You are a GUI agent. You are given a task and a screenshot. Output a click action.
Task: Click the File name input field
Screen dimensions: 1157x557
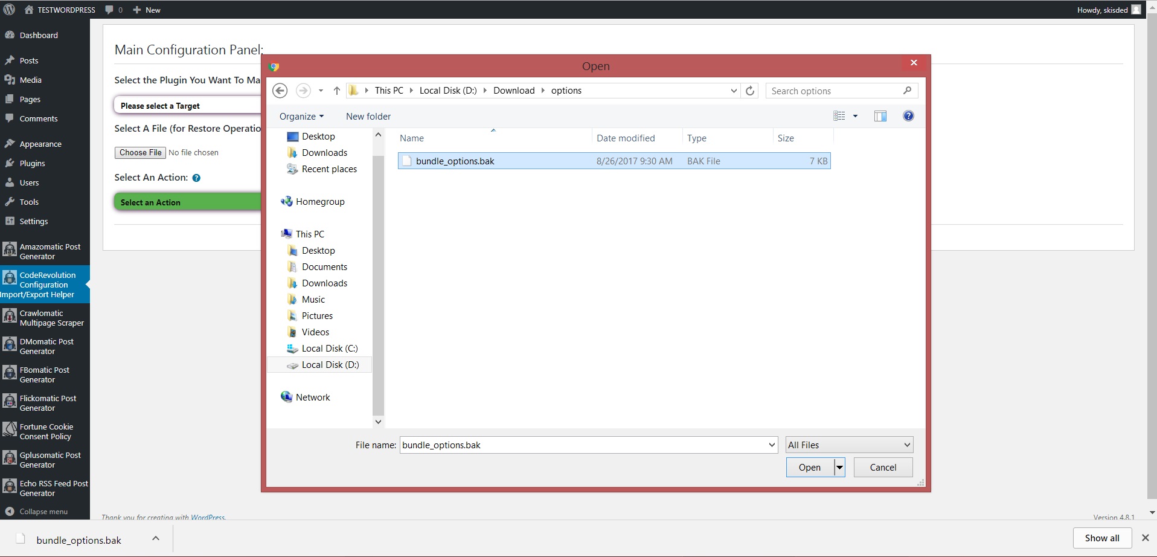[588, 445]
